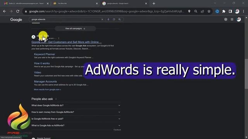Open the Manager Accounts sitelink

click(x=45, y=81)
